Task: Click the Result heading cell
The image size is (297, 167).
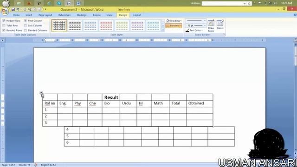Action: click(x=111, y=97)
